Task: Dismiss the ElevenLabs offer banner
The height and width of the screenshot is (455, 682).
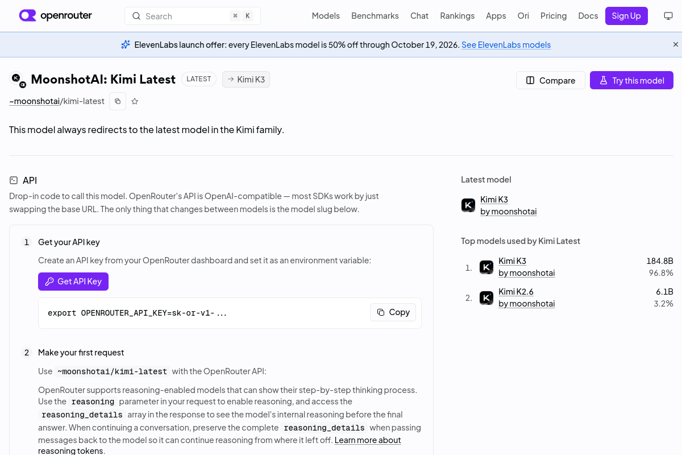Action: (x=676, y=44)
